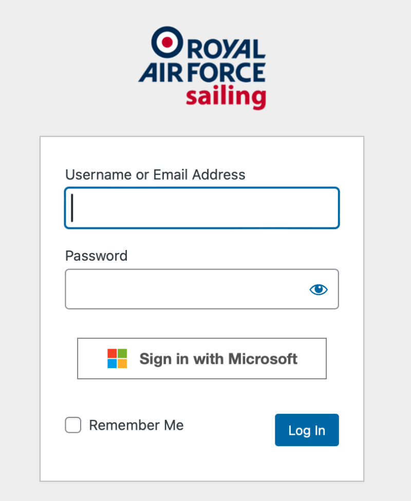Screen dimensions: 411x501
Task: Click the Royal Air Force Sailing logo
Action: [x=201, y=67]
